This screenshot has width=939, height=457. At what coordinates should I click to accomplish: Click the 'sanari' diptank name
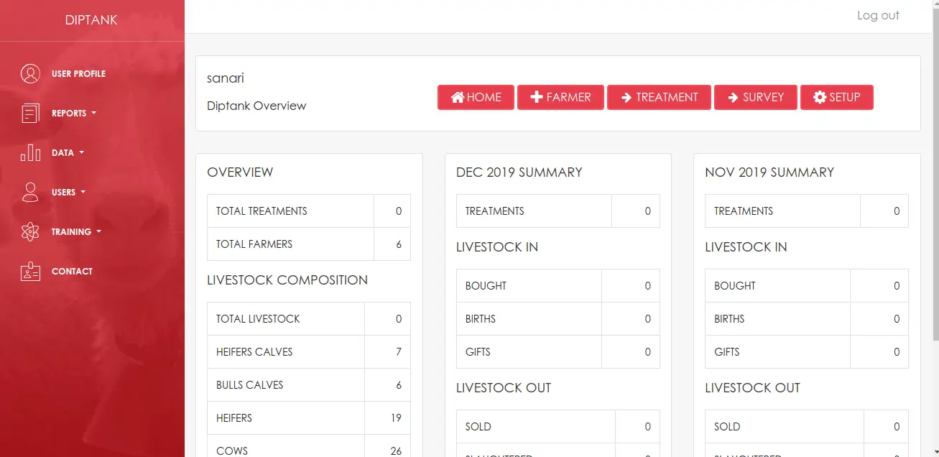click(226, 78)
